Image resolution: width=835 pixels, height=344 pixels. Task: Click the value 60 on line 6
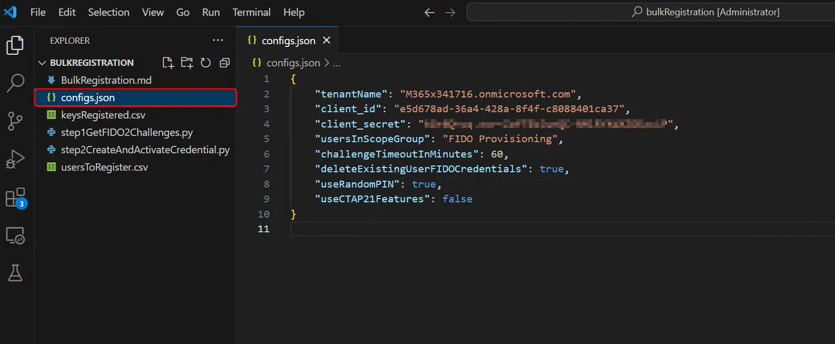tap(497, 154)
